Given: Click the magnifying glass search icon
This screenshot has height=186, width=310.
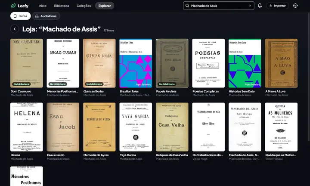Looking at the screenshot, I should [x=187, y=6].
